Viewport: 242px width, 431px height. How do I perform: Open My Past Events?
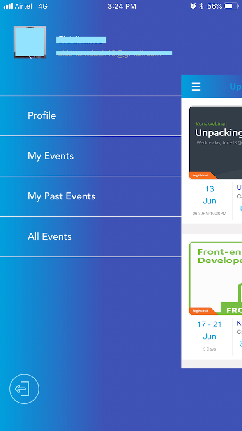coord(62,196)
